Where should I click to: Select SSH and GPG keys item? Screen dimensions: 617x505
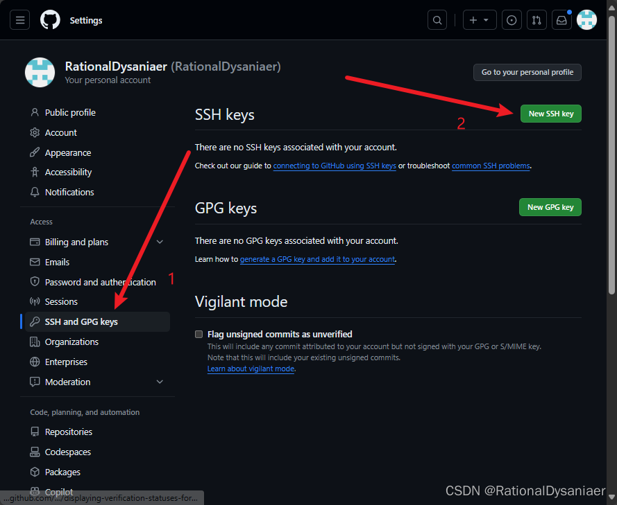point(98,322)
